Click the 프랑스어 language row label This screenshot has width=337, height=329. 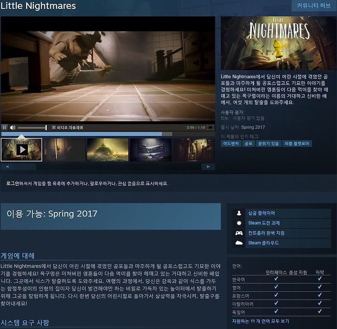pyautogui.click(x=241, y=296)
